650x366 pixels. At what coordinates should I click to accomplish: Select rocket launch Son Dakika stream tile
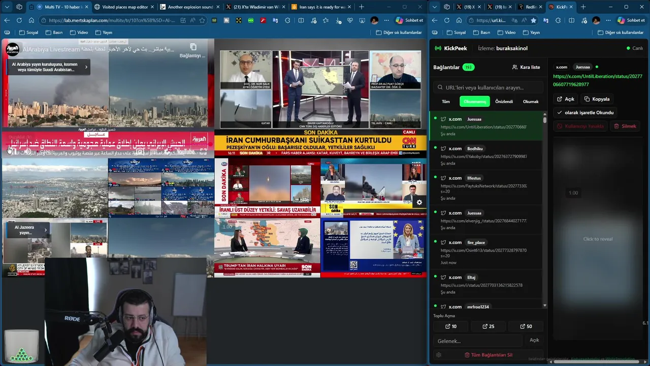pos(267,188)
